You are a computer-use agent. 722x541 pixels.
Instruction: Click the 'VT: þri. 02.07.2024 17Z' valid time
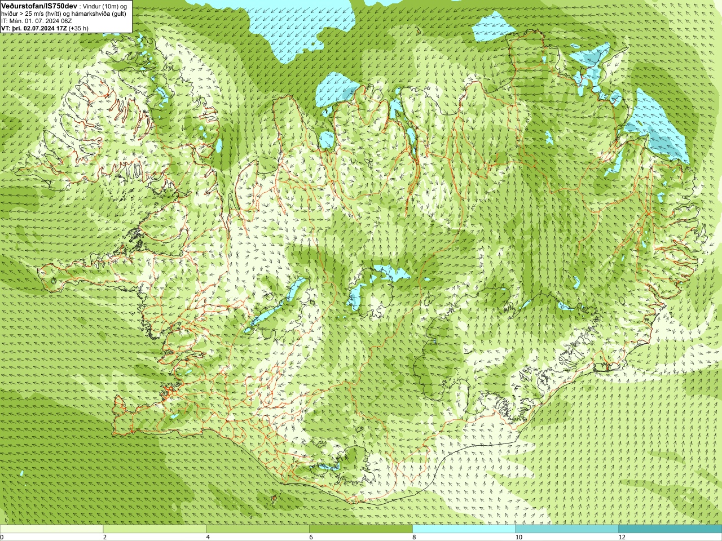click(x=33, y=28)
